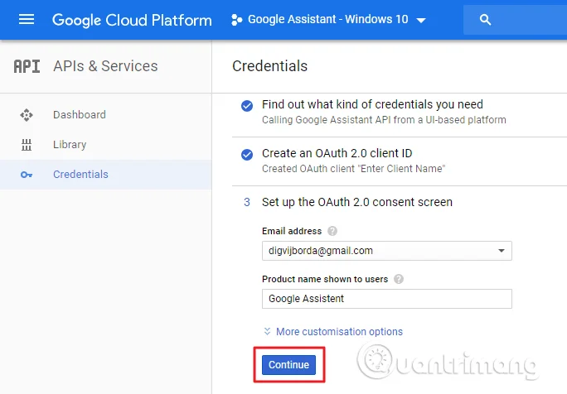Click the Continue button
Screen dimensions: 567x394
point(288,365)
